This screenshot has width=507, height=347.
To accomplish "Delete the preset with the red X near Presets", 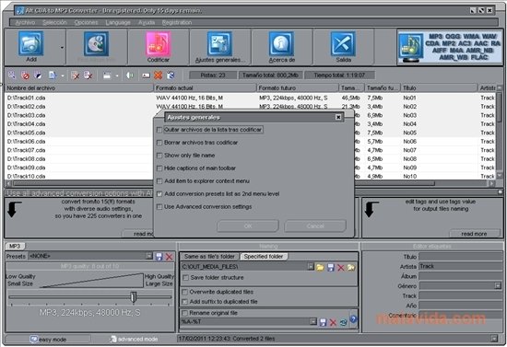I will (x=169, y=257).
